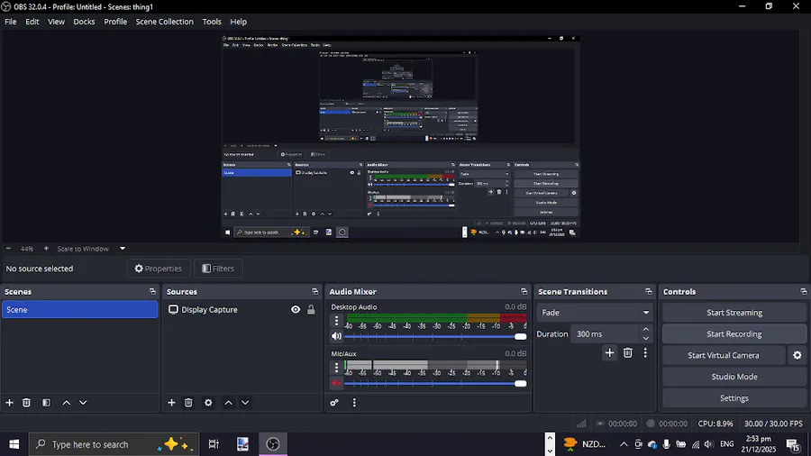Open the Edit menu
Viewport: 811px width, 456px height.
click(32, 22)
